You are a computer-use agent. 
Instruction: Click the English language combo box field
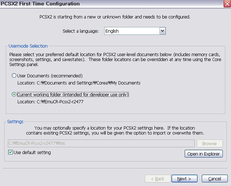coord(132,31)
